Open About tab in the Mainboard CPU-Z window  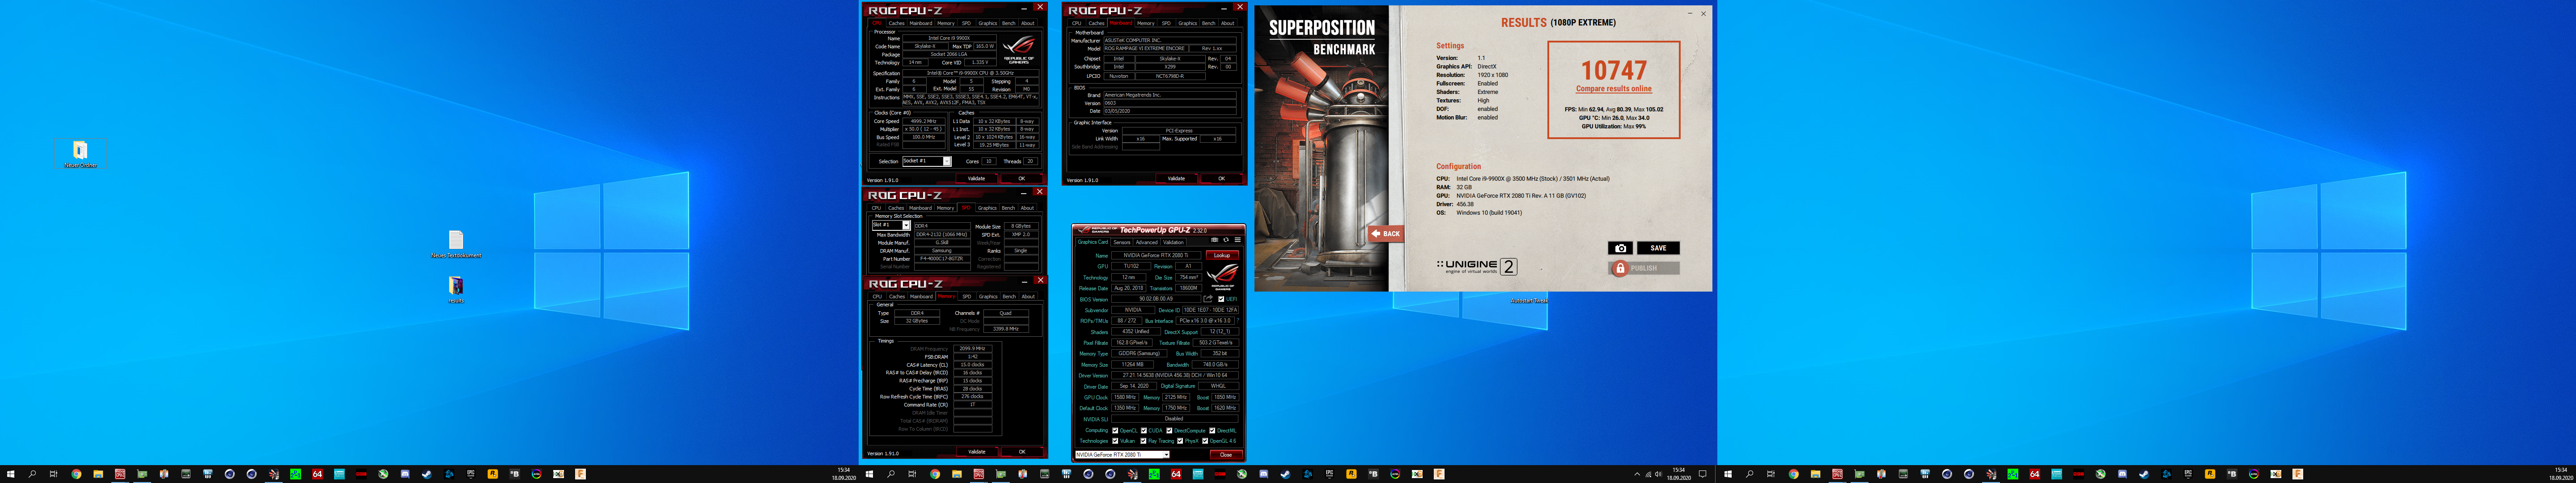1227,23
